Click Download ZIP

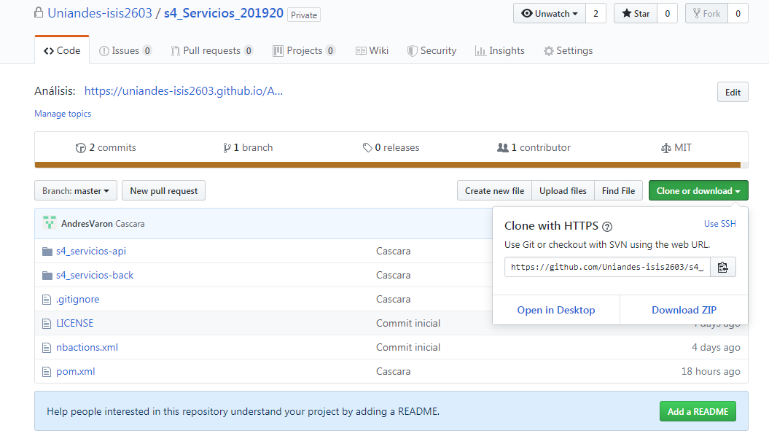684,310
